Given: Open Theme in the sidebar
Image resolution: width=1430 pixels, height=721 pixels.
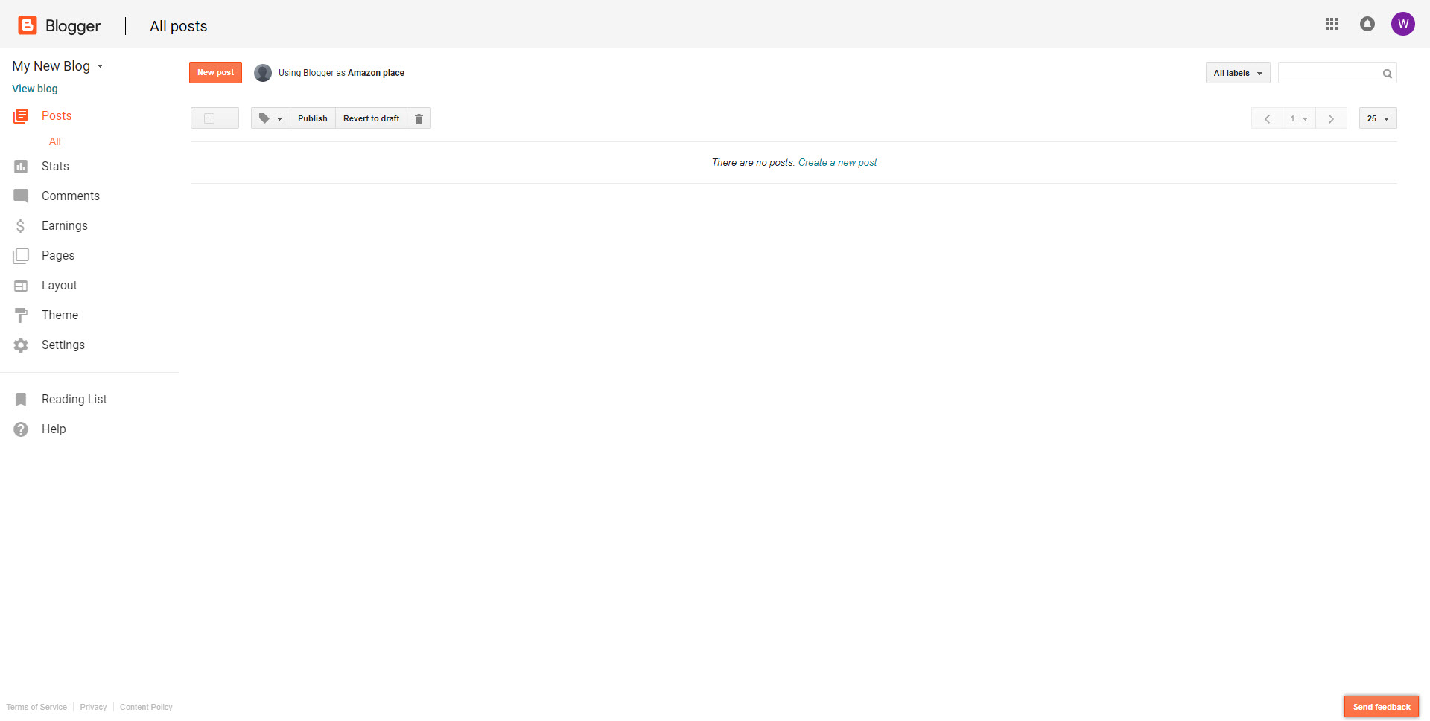Looking at the screenshot, I should pyautogui.click(x=60, y=315).
